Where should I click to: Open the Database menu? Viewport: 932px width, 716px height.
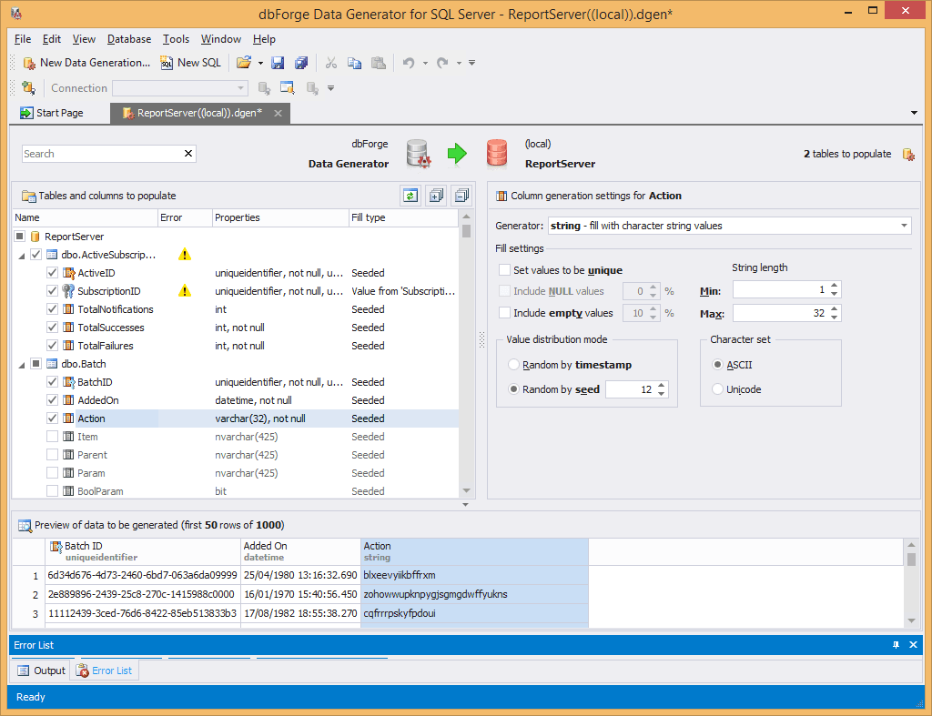tap(129, 39)
